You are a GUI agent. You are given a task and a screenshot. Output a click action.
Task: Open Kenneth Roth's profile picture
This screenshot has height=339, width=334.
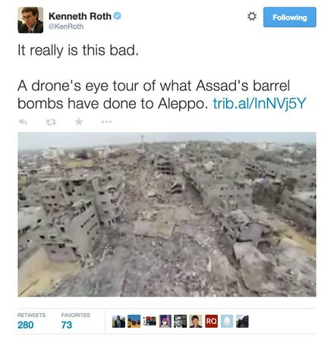pos(30,20)
